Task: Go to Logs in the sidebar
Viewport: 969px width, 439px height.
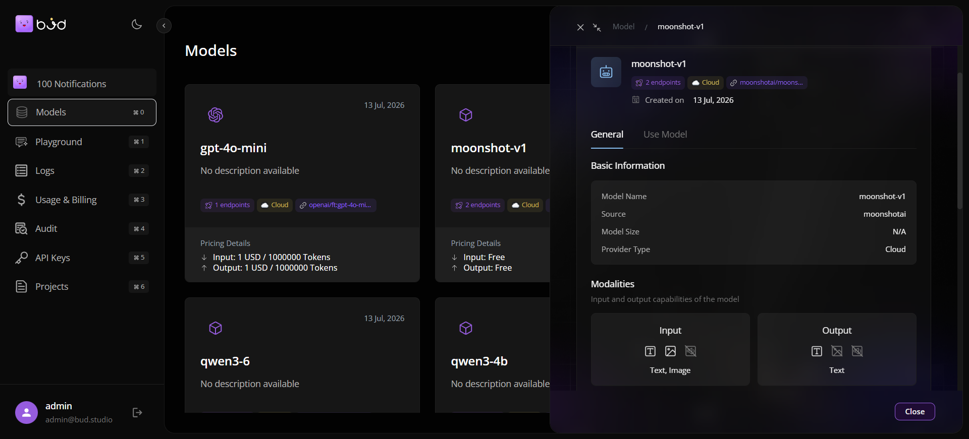Action: (x=82, y=171)
